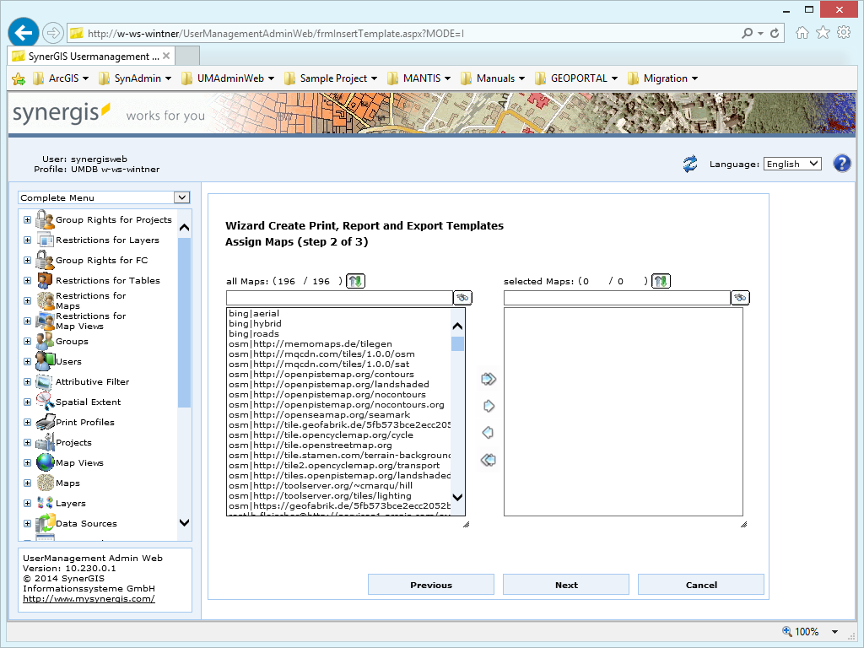
Task: Click the sort icon next to all Maps counter
Action: tap(355, 280)
